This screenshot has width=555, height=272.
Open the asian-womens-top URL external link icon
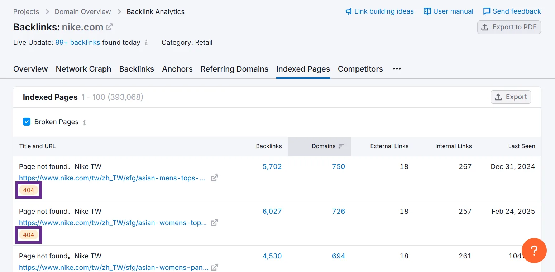coord(214,223)
